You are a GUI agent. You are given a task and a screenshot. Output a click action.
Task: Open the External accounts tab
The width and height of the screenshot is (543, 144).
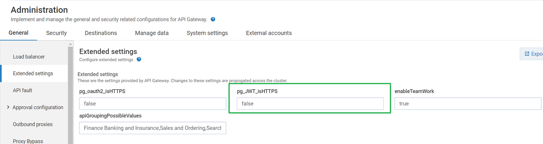(x=269, y=33)
